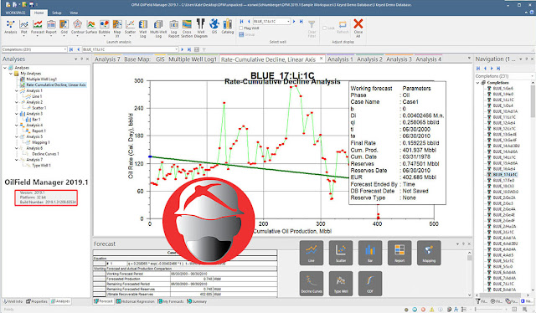Image resolution: width=536 pixels, height=313 pixels.
Task: Open the Scatter plot tool in ribbon
Action: (x=130, y=27)
